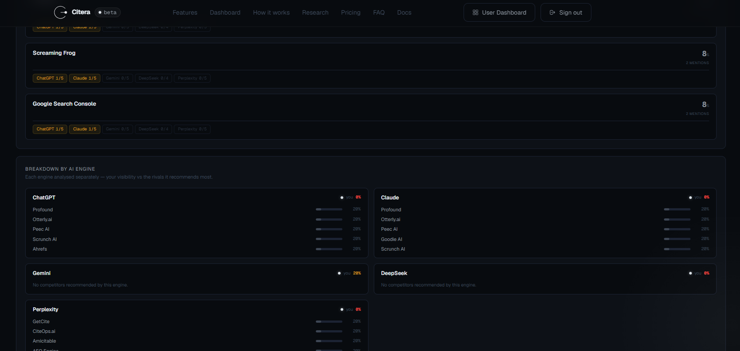Click the Ahrefs progress bar in ChatGPT card
Viewport: 740px width, 351px height.
pyautogui.click(x=329, y=249)
